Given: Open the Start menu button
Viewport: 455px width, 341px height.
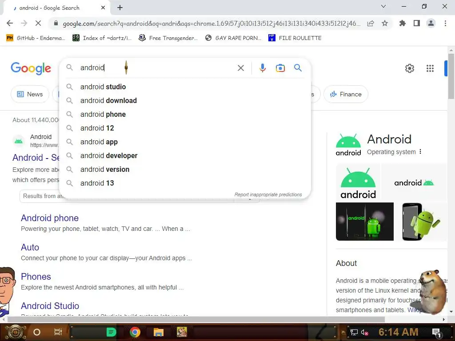Looking at the screenshot, I should pos(16,332).
